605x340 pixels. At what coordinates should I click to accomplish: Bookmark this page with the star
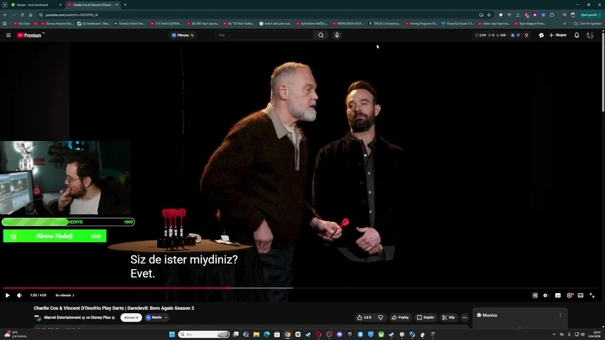(x=489, y=15)
